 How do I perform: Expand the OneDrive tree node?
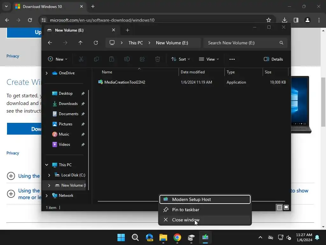pos(46,73)
